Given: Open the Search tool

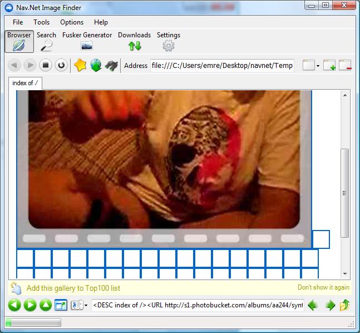Looking at the screenshot, I should point(46,41).
